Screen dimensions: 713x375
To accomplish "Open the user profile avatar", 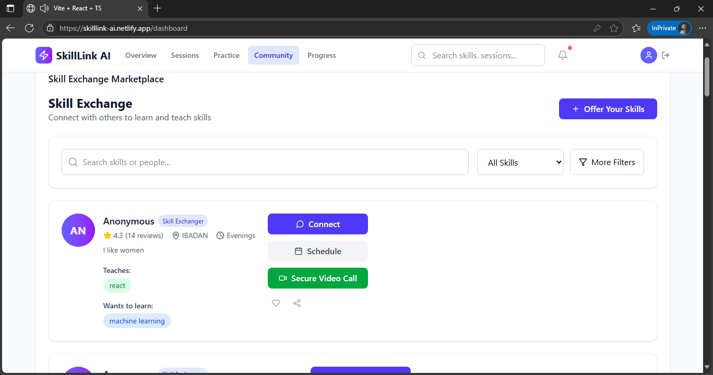I will pyautogui.click(x=649, y=55).
